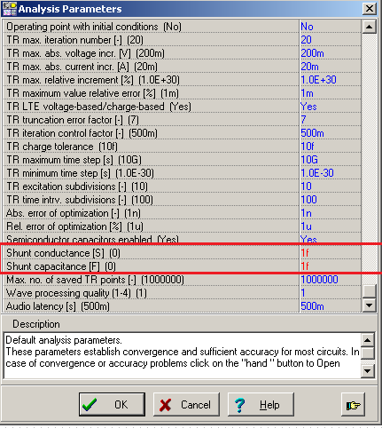The height and width of the screenshot is (436, 382).
Task: Click Description box scroll down arrow
Action: tap(368, 371)
